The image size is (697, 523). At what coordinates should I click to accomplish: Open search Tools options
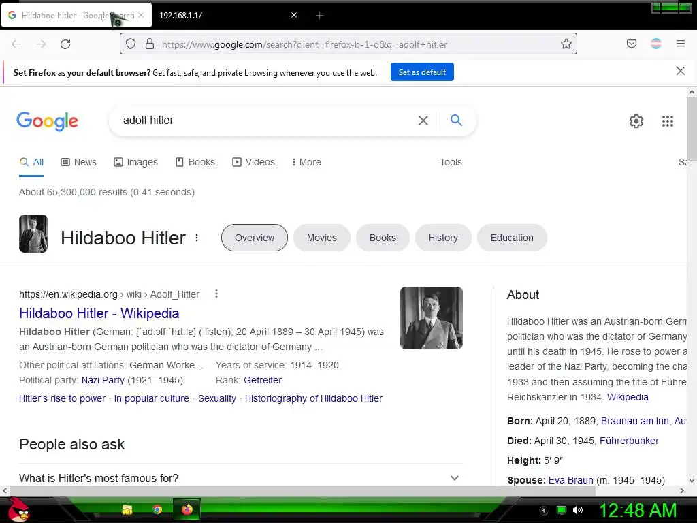click(451, 162)
